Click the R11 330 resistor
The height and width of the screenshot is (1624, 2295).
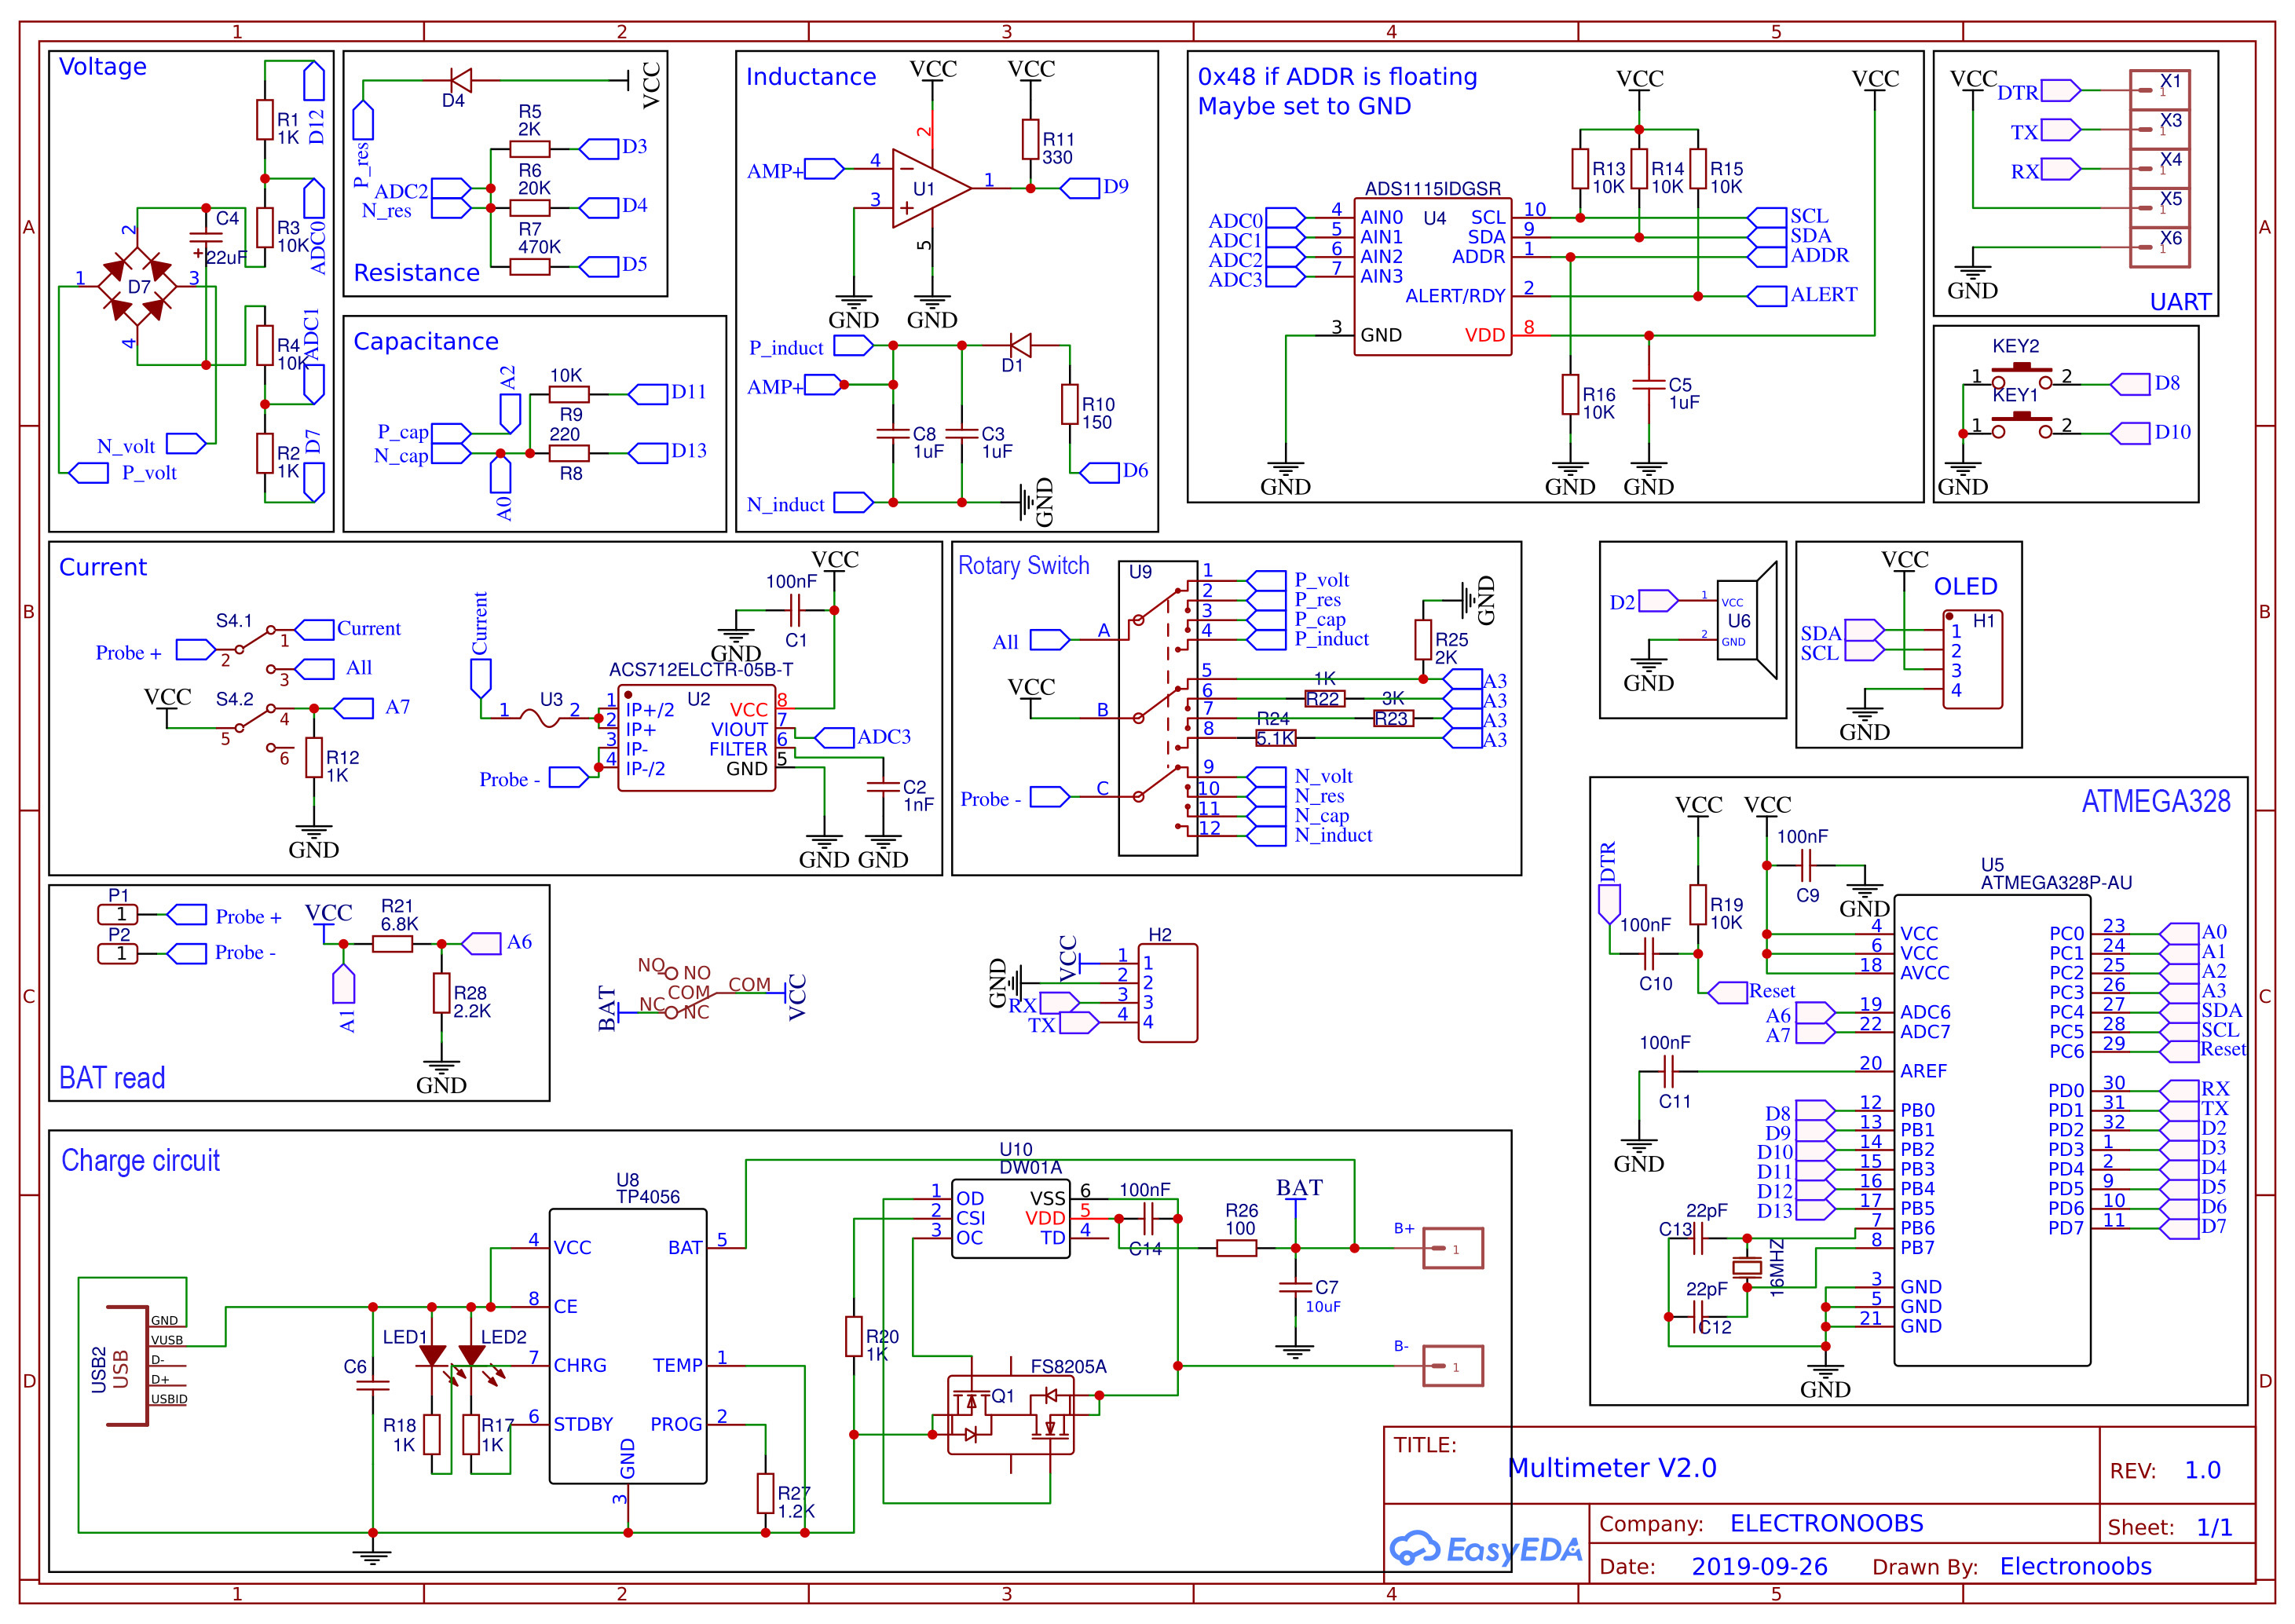[1030, 140]
